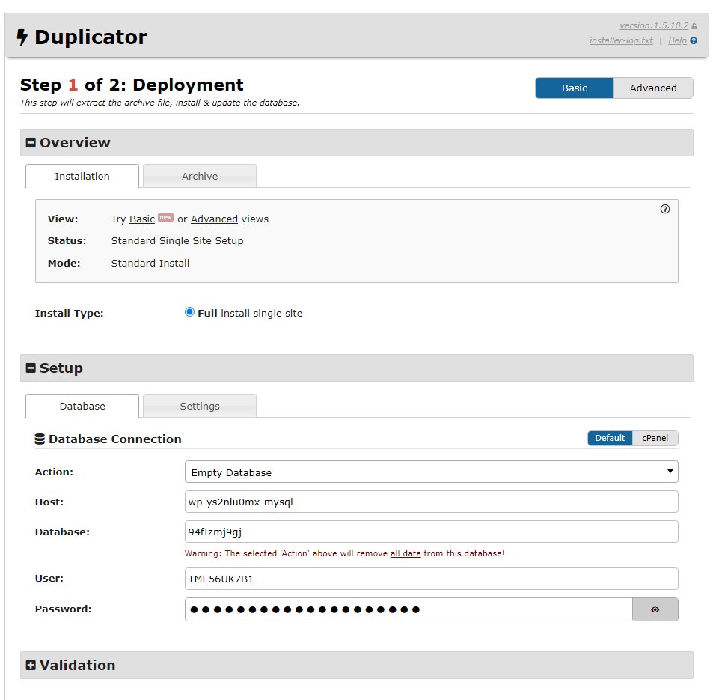
Task: Follow the Advanced views link in Overview
Action: pyautogui.click(x=214, y=219)
